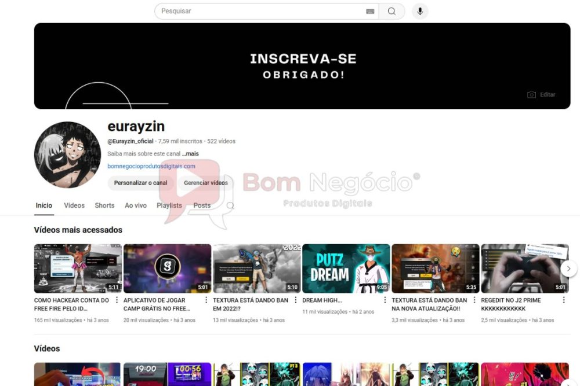Click the Vídeos mais acessados heading
This screenshot has width=580, height=386.
78,230
